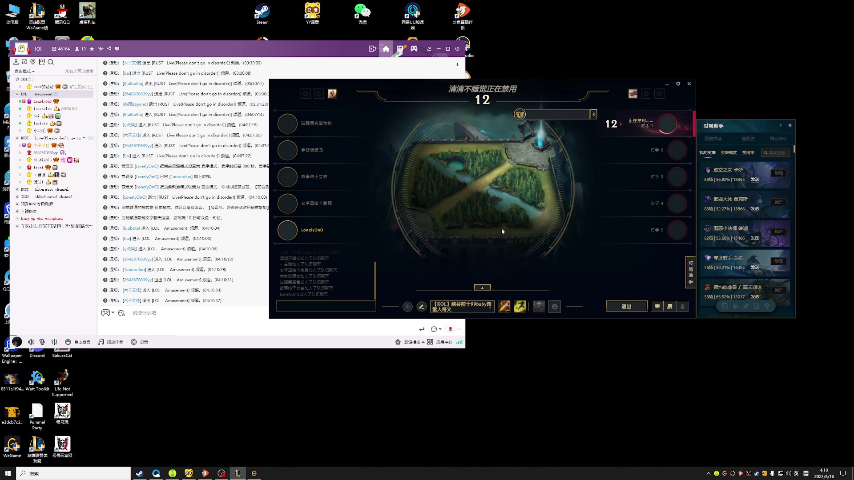Image resolution: width=854 pixels, height=480 pixels.
Task: Click the person contacts icon above channel list
Action: [x=16, y=62]
